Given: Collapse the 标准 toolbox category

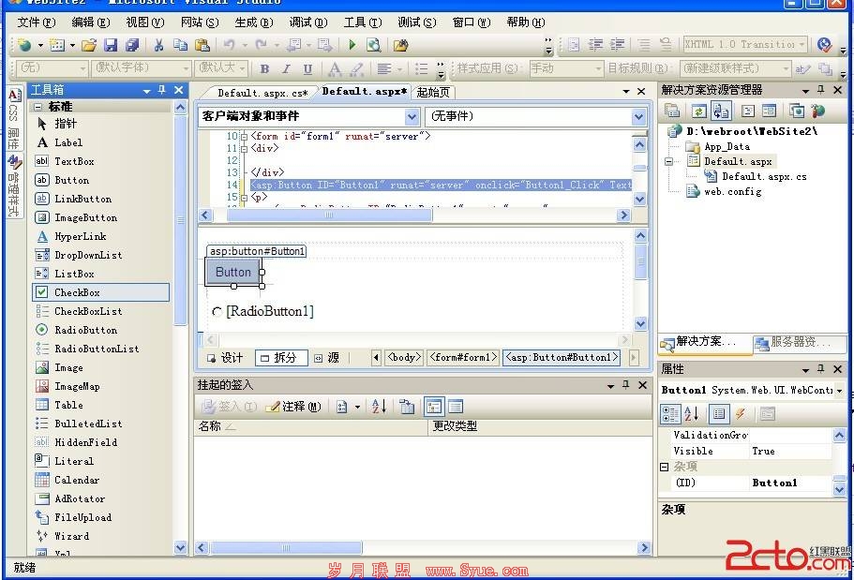Looking at the screenshot, I should (x=37, y=107).
